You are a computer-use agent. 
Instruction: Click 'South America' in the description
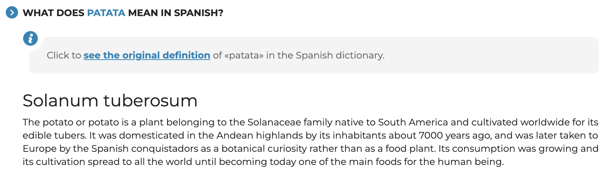413,122
